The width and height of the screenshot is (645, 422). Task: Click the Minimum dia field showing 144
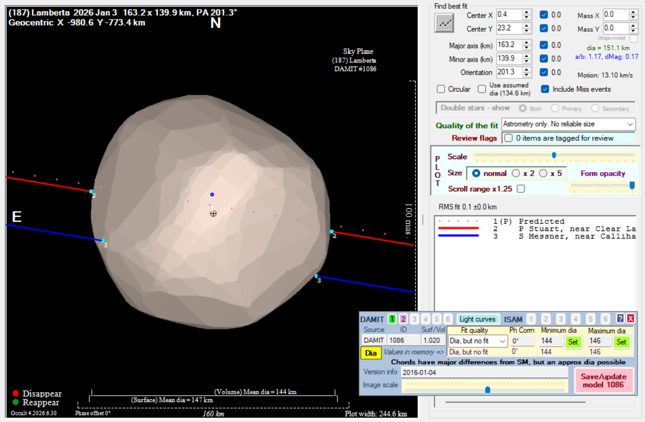tap(551, 341)
